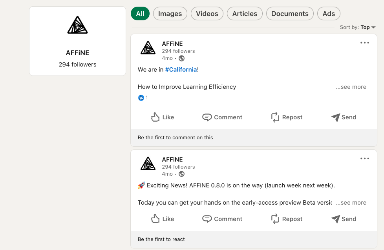The height and width of the screenshot is (250, 384).
Task: Click AFFiNE avatar on the 0.8.0 news post
Action: click(148, 163)
